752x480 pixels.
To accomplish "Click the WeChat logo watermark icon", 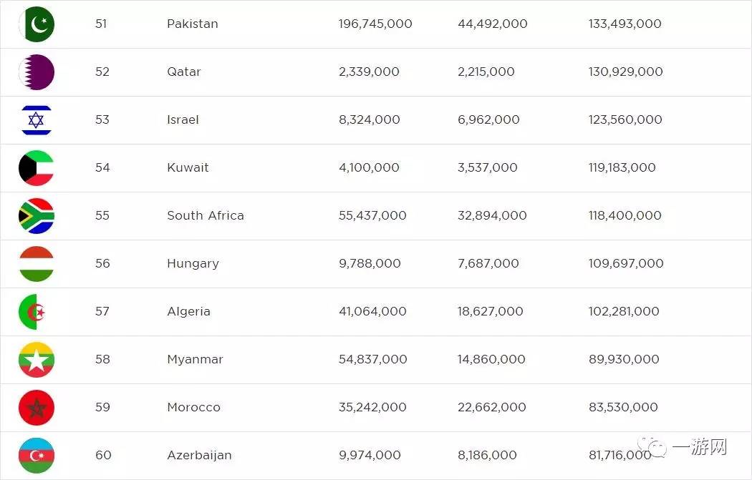I will coord(656,449).
